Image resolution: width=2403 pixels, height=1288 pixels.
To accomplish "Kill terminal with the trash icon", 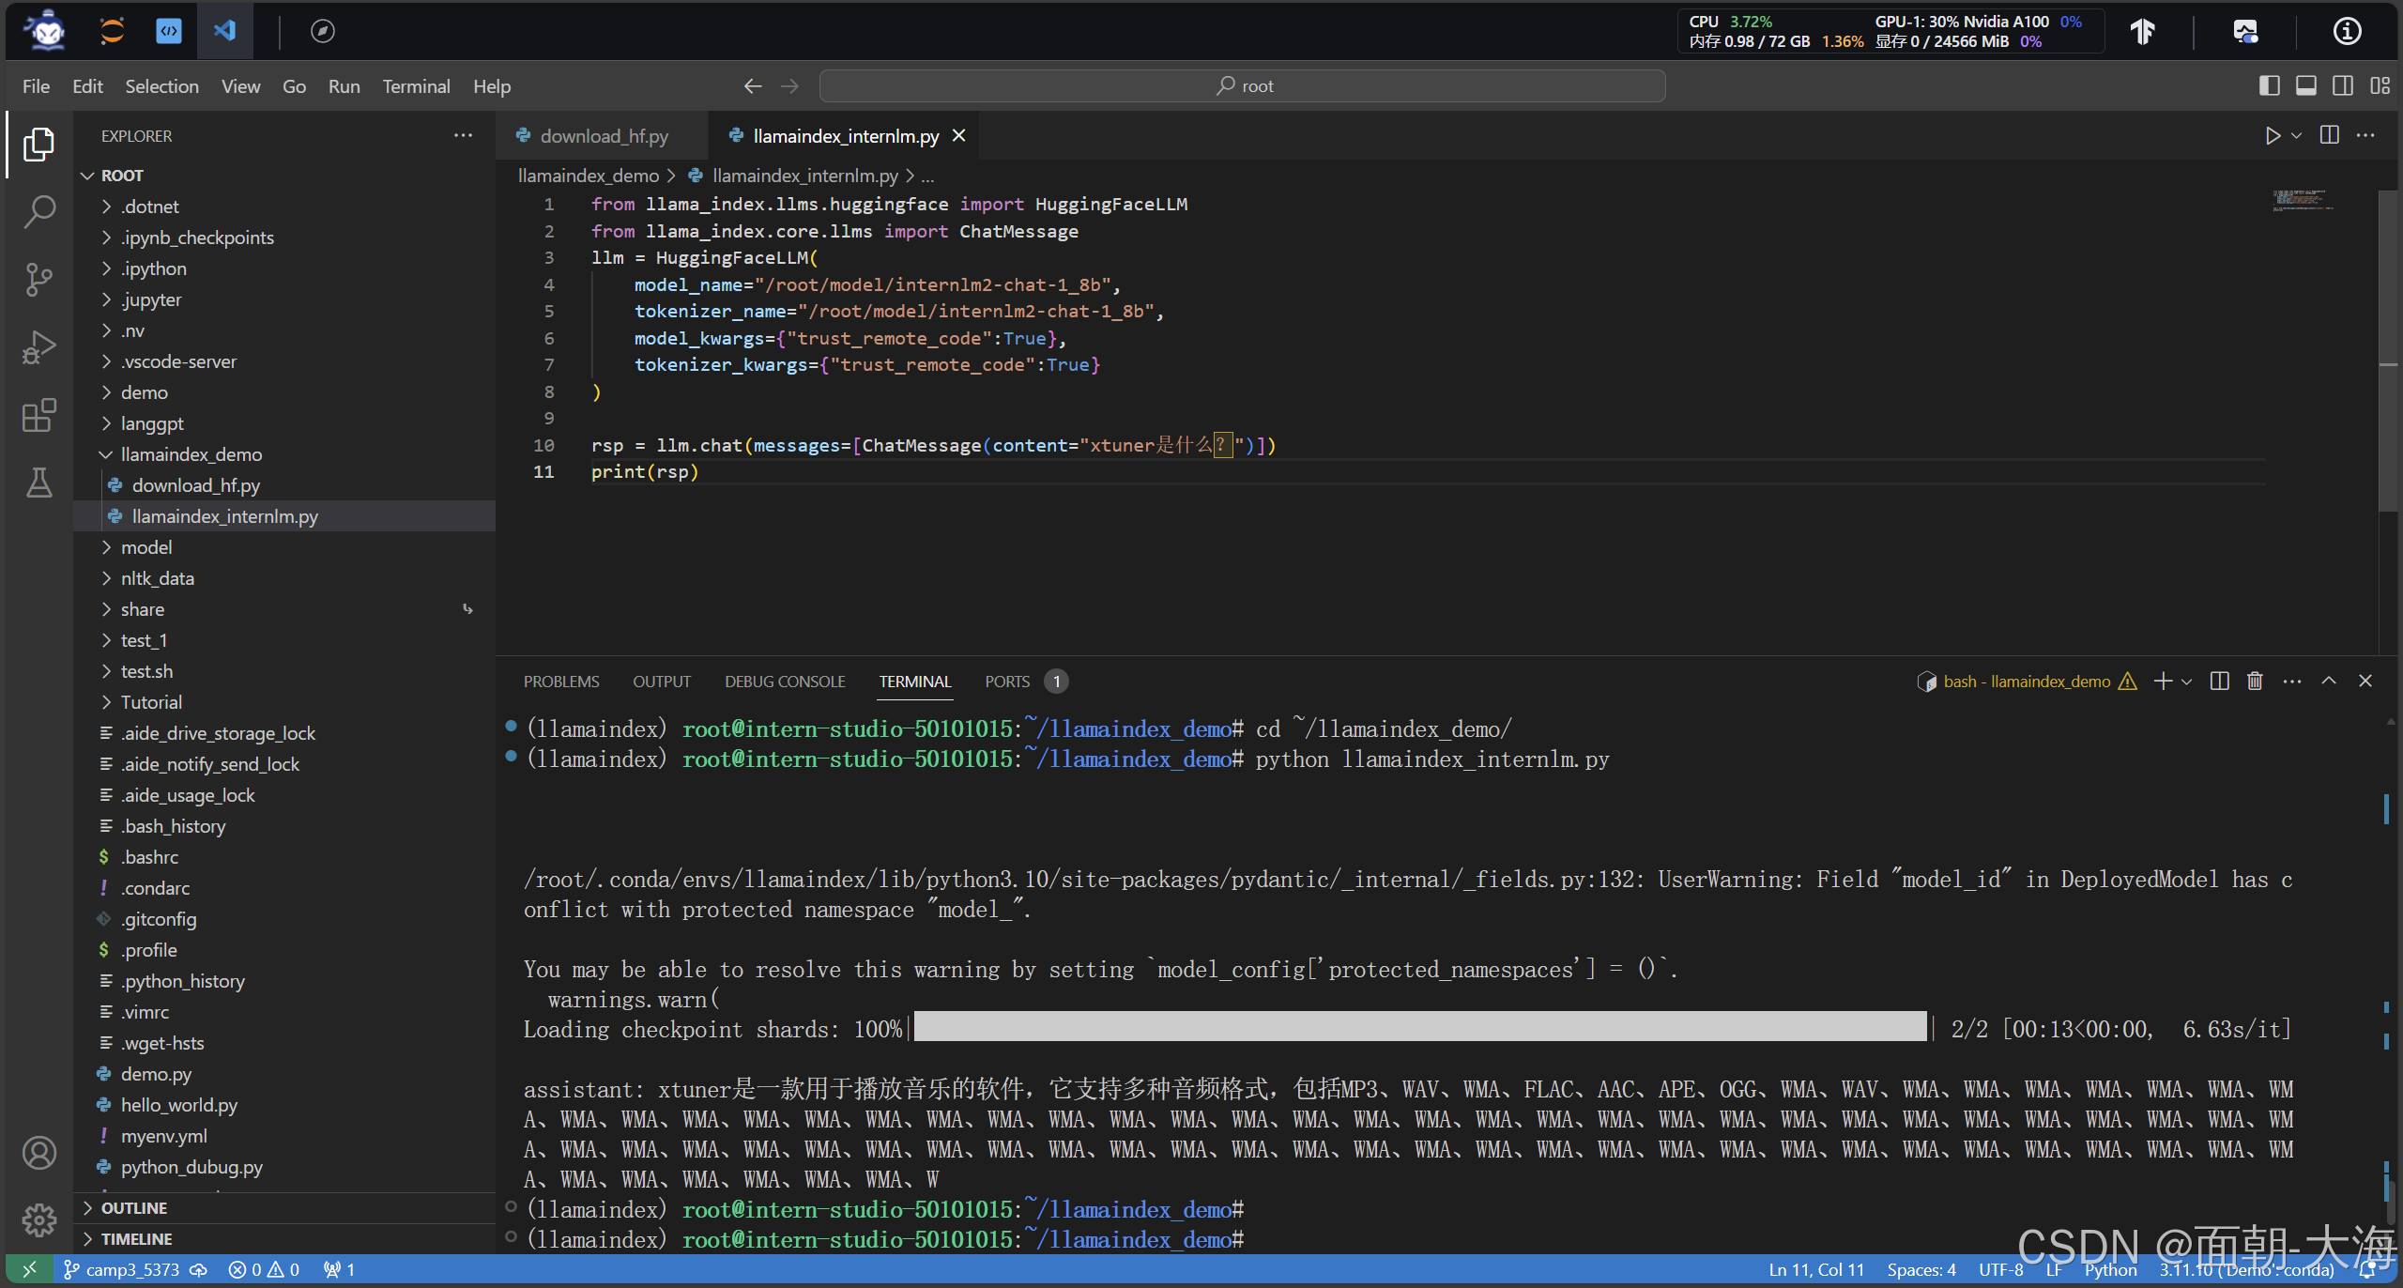I will pyautogui.click(x=2255, y=682).
